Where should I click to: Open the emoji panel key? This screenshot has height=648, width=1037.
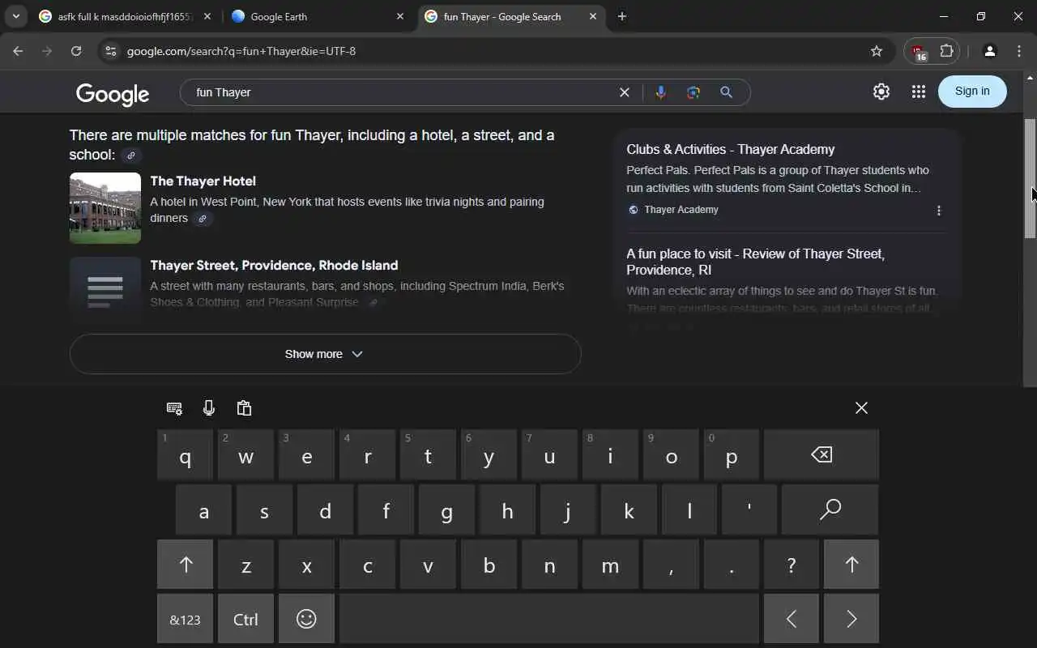pyautogui.click(x=306, y=620)
